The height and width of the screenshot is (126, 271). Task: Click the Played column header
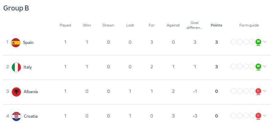(65, 25)
